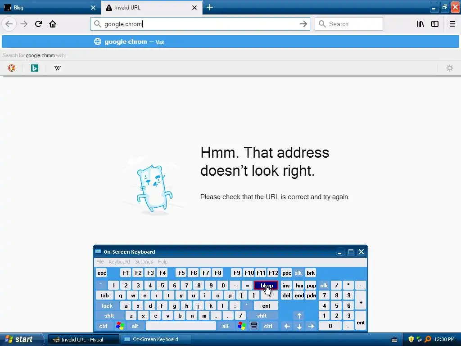The width and height of the screenshot is (461, 346).
Task: Open the hamburger application menu
Action: [x=452, y=24]
